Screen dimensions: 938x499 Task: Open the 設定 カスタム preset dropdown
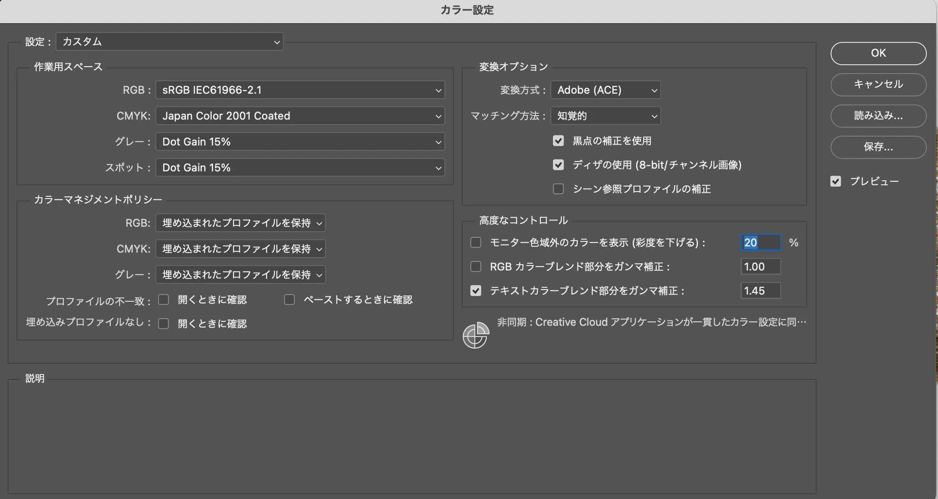[169, 42]
